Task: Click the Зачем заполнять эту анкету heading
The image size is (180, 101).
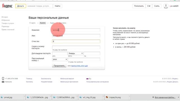Action: [124, 28]
